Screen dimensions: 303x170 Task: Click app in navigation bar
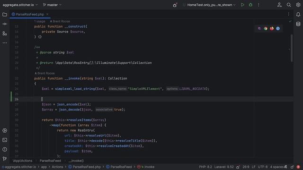44,167
